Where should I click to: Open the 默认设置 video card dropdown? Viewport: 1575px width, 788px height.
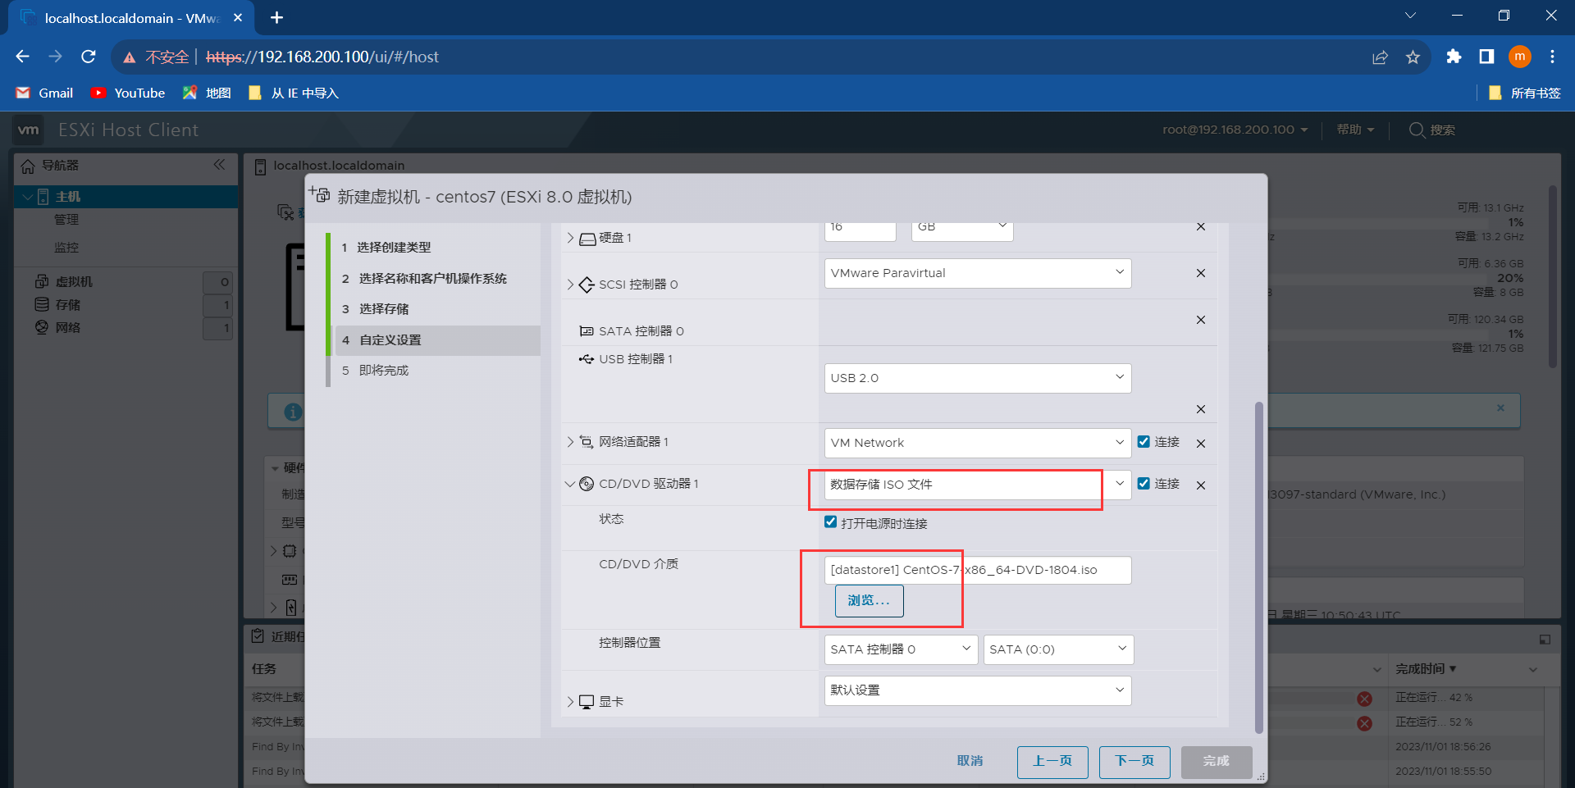[x=978, y=690]
